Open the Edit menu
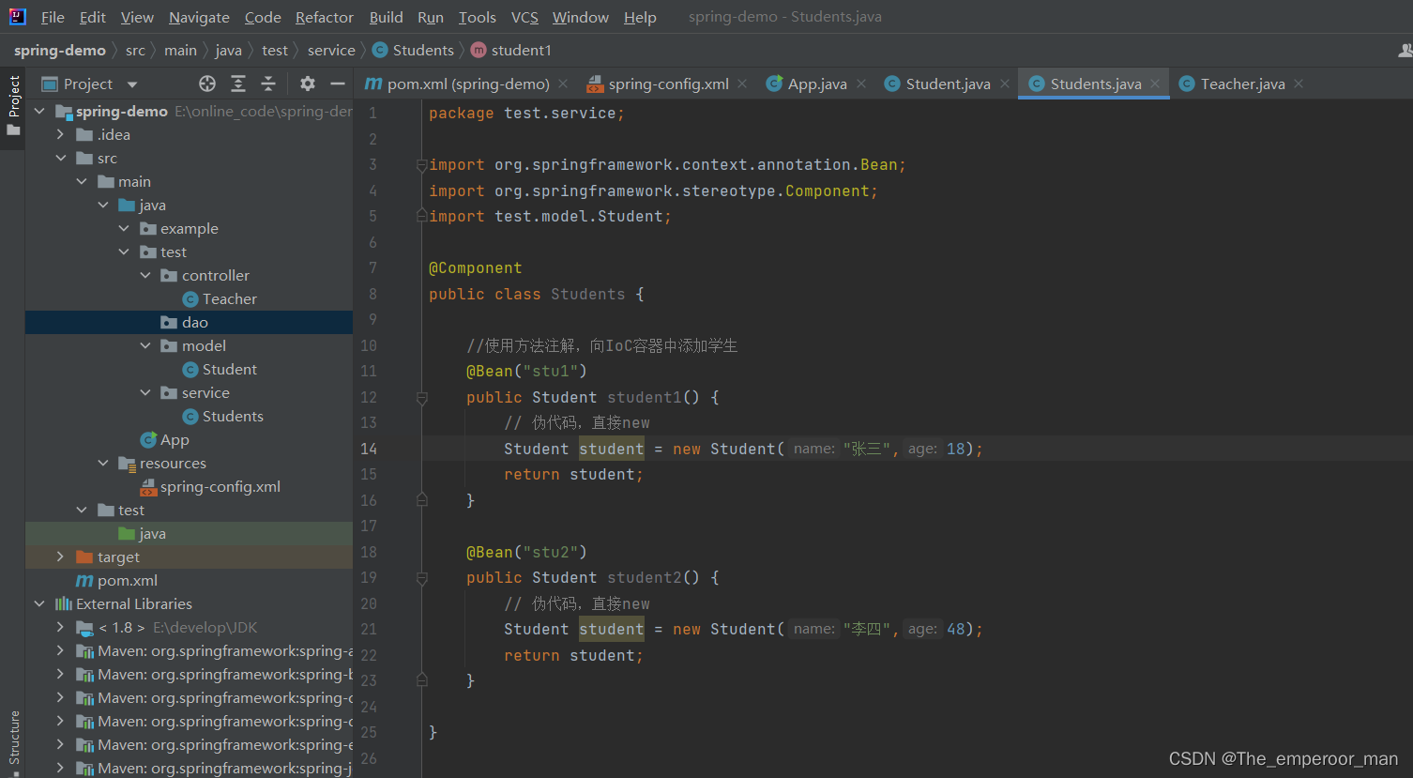 [x=92, y=17]
